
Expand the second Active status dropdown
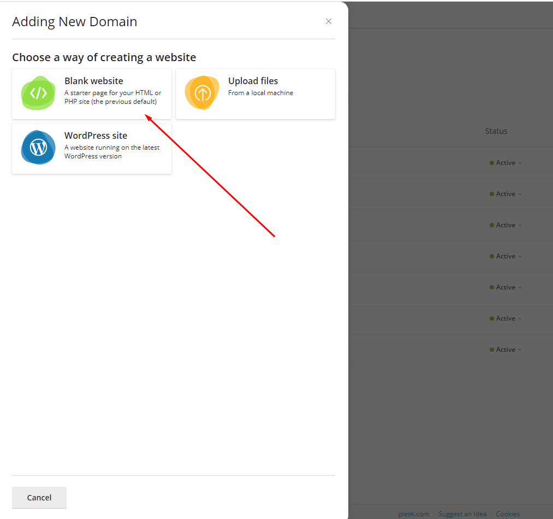[506, 194]
